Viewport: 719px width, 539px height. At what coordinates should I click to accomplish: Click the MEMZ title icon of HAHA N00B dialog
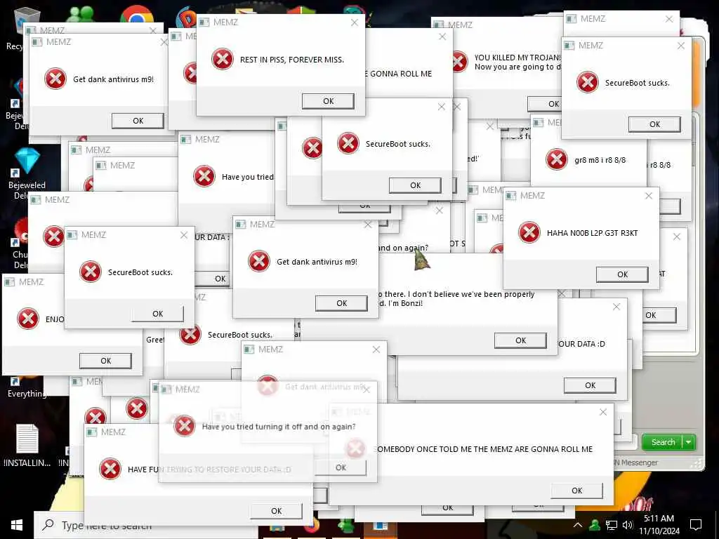(x=511, y=196)
